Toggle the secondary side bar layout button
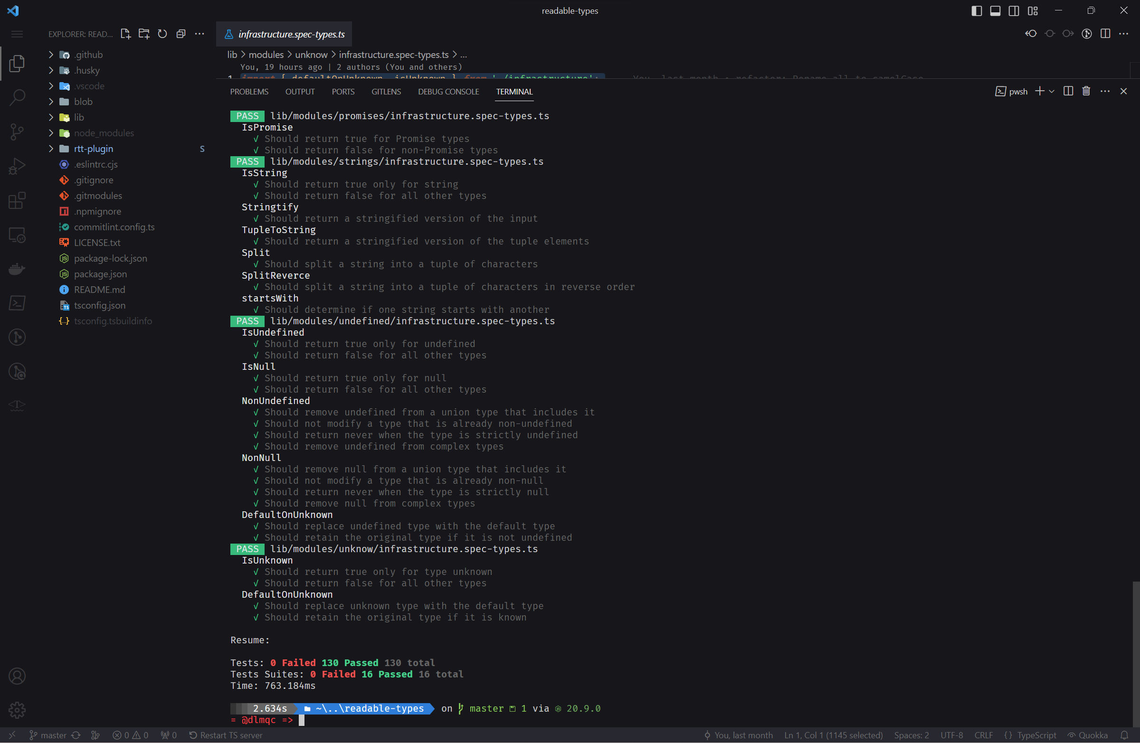1140x743 pixels. point(1014,10)
